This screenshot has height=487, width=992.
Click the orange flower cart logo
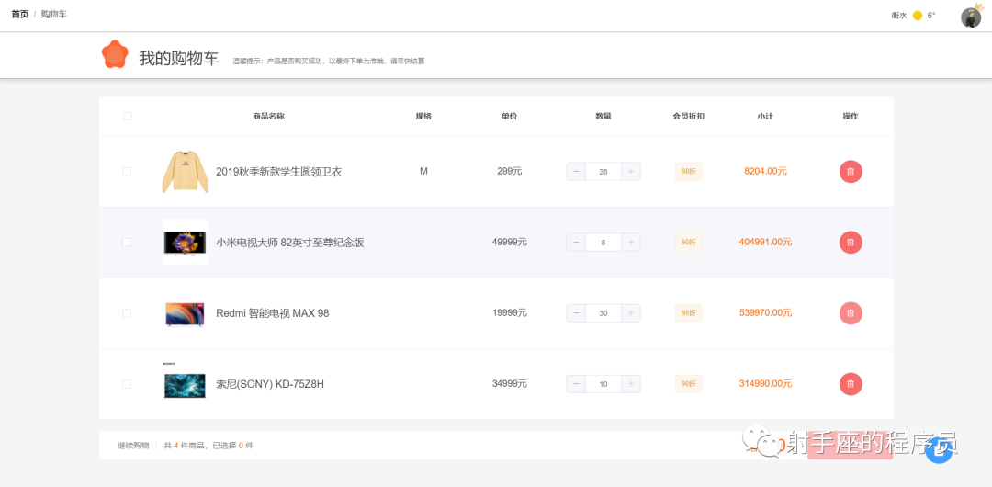click(x=115, y=54)
